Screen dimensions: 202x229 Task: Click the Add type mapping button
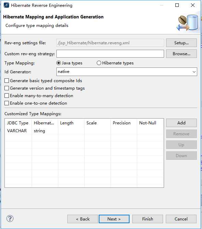(x=181, y=123)
